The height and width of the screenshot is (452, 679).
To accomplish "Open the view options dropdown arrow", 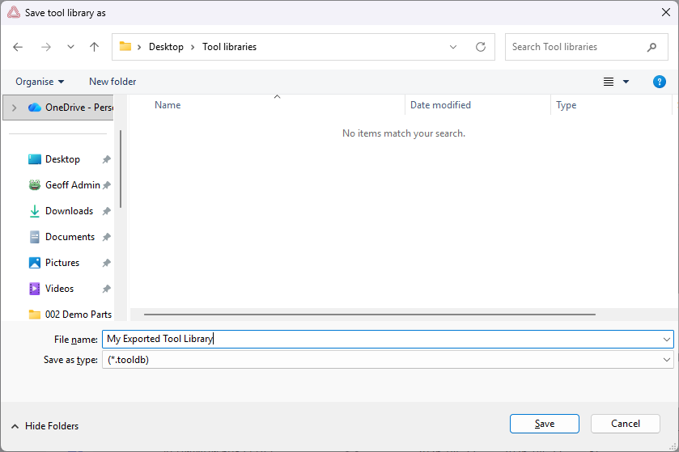I will point(626,82).
